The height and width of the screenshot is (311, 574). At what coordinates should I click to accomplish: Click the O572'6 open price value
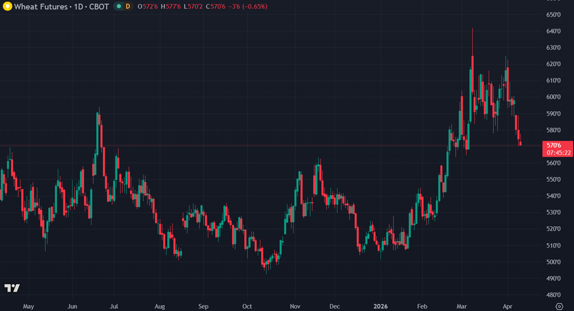point(151,6)
